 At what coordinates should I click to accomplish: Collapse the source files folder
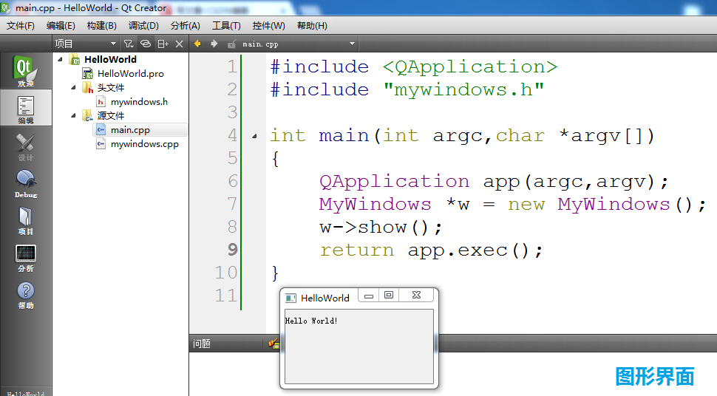coord(73,116)
